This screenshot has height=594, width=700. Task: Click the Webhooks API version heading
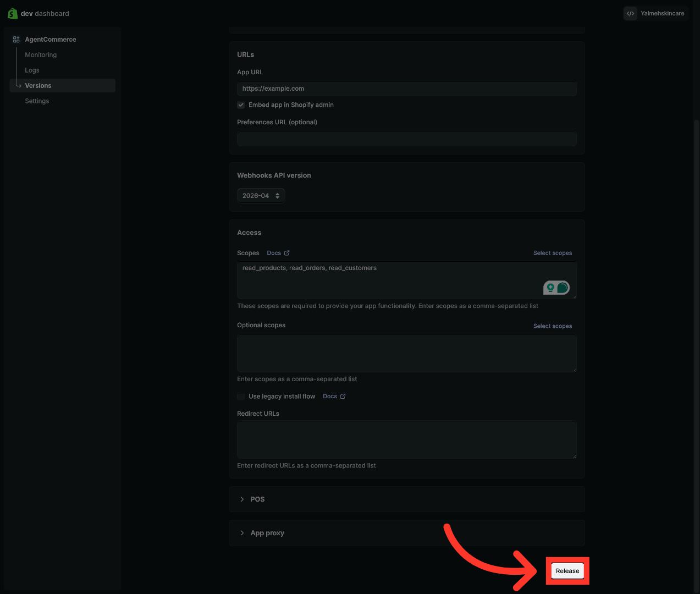(x=274, y=175)
